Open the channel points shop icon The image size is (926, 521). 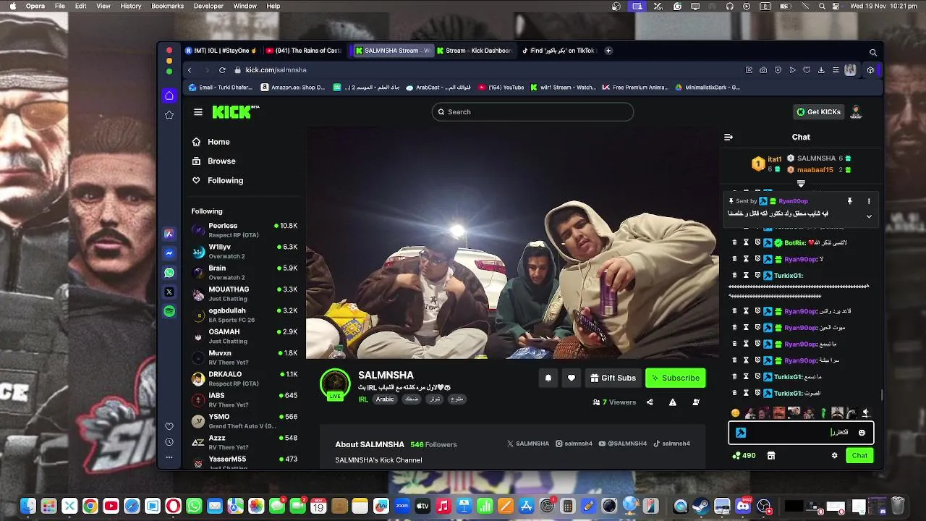pos(771,455)
